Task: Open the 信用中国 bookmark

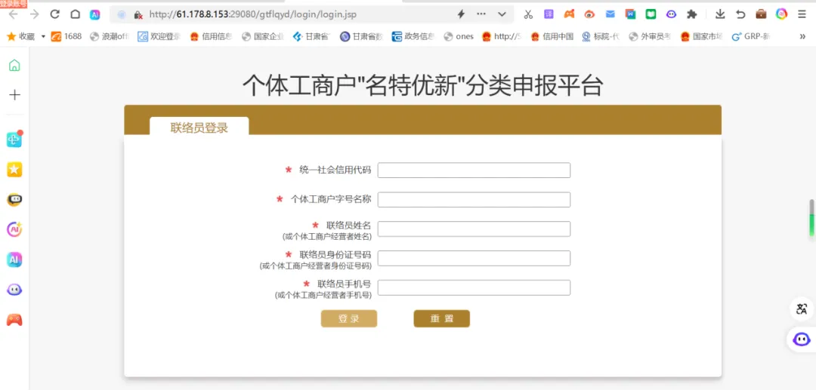Action: [x=552, y=36]
